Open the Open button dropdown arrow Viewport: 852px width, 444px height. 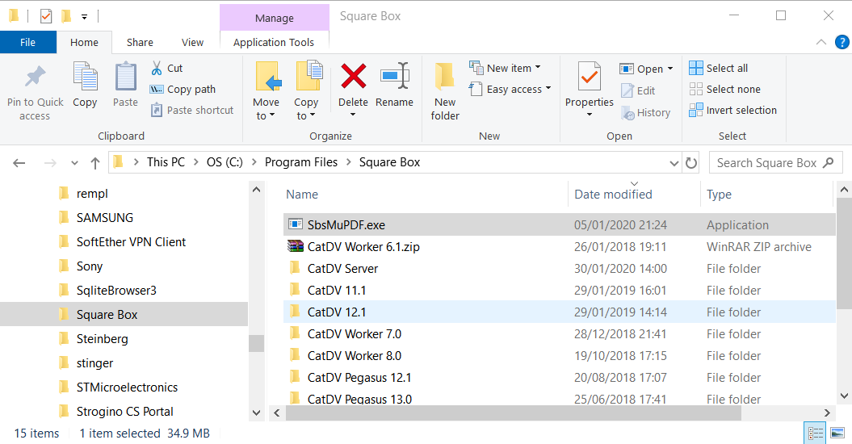pyautogui.click(x=670, y=69)
